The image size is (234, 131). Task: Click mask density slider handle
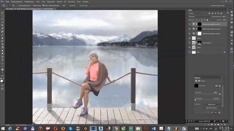tap(220, 94)
